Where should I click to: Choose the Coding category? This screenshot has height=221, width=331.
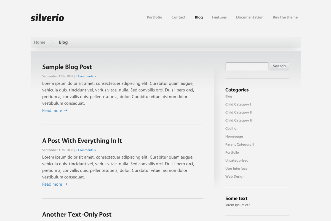(231, 128)
